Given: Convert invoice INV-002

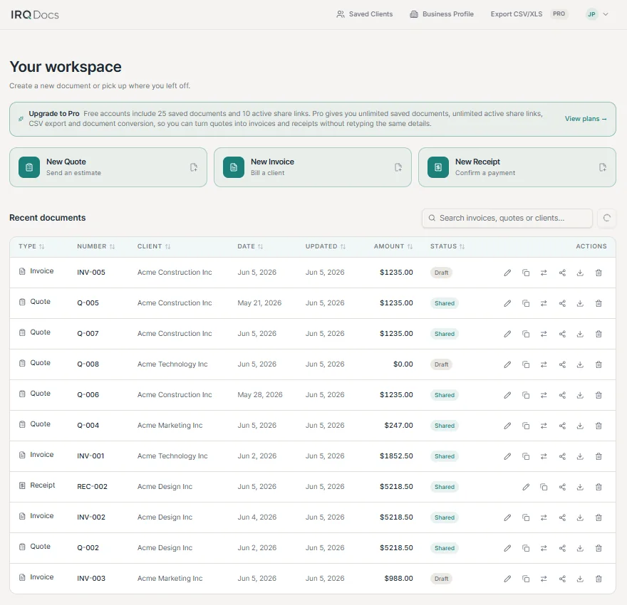Looking at the screenshot, I should (544, 517).
